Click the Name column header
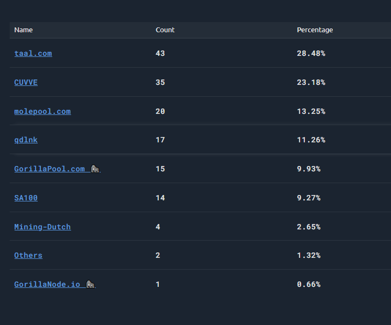 24,30
